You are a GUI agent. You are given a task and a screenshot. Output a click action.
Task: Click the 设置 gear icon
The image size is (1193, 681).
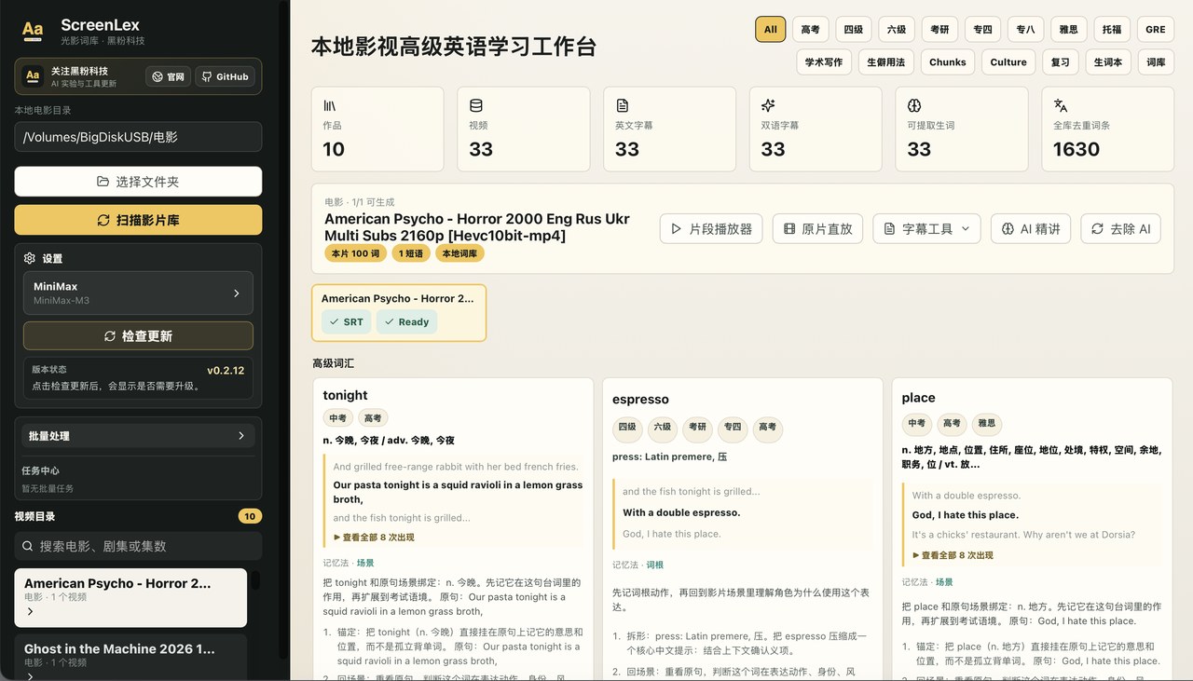point(30,258)
